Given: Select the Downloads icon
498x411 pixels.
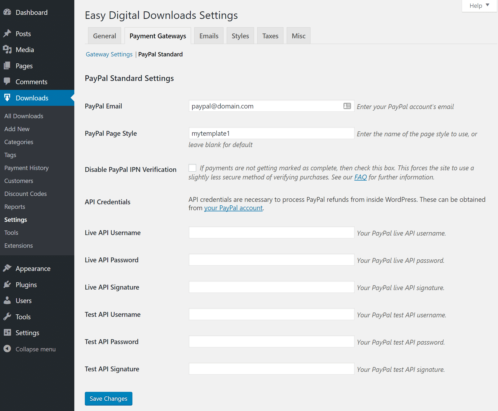Looking at the screenshot, I should 7,98.
